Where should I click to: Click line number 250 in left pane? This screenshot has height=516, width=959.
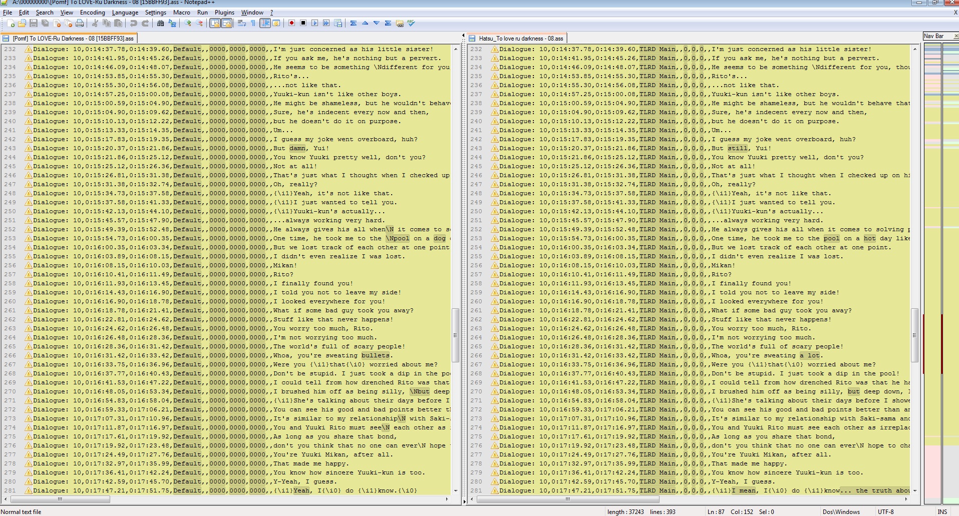10,211
